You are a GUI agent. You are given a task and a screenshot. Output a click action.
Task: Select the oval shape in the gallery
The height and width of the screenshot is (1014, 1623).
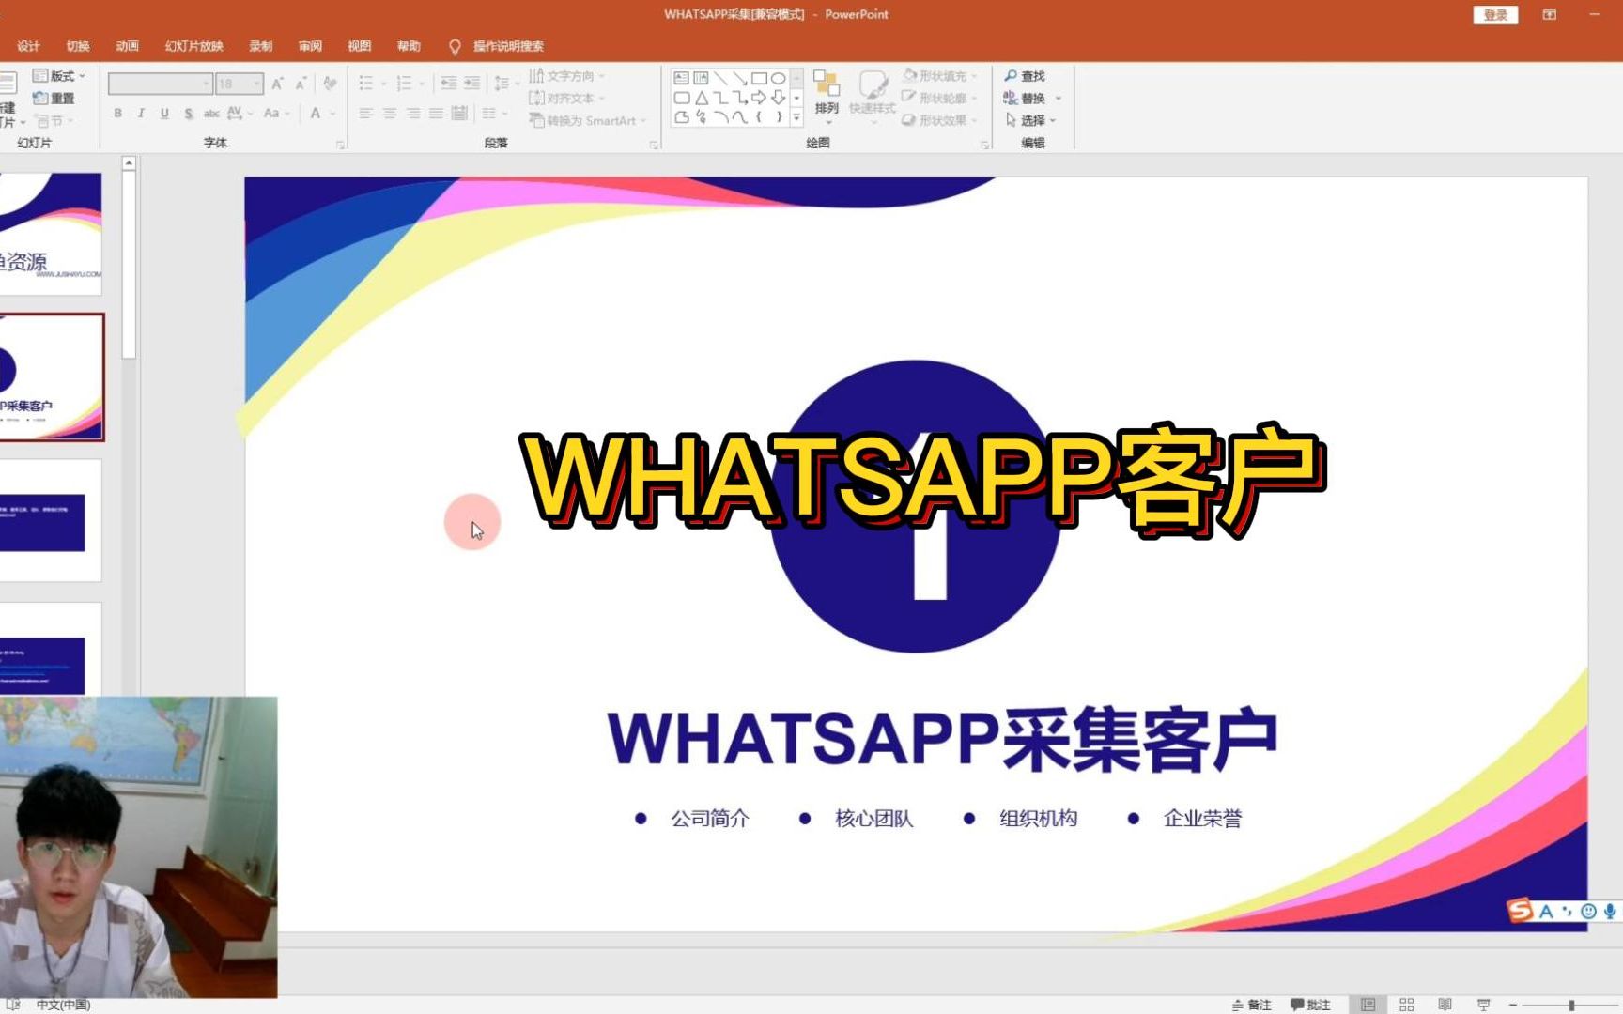click(778, 78)
